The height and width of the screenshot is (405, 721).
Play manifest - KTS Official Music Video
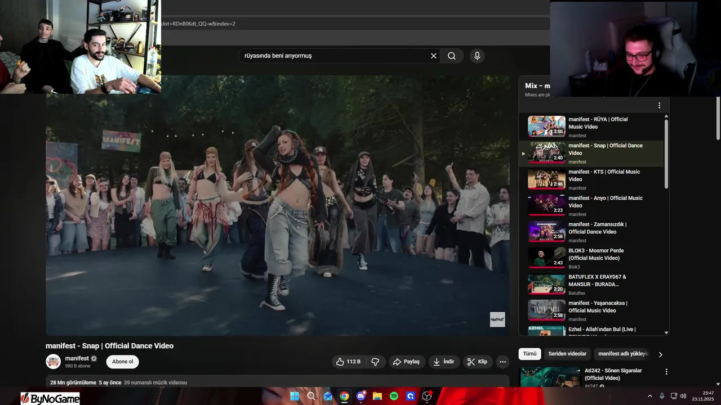[591, 179]
